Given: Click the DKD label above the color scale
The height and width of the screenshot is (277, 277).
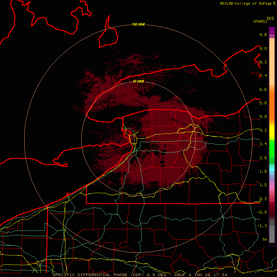Looking at the screenshot, I should tap(271, 18).
